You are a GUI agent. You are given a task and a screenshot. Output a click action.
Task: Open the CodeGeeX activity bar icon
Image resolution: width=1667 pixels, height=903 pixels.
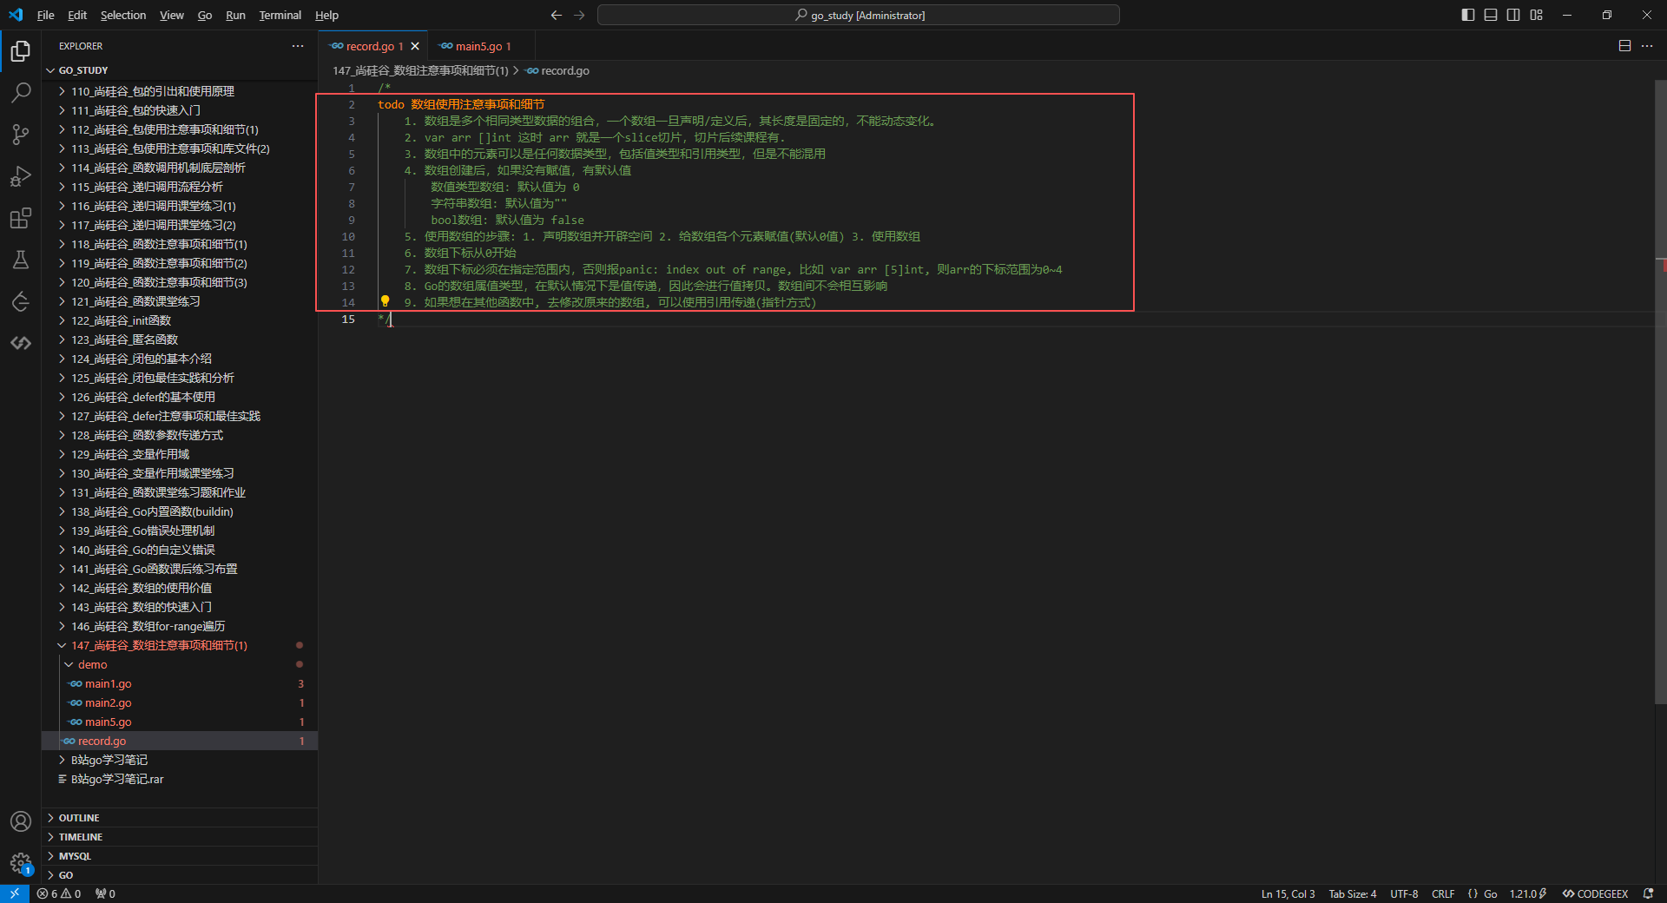(x=21, y=343)
